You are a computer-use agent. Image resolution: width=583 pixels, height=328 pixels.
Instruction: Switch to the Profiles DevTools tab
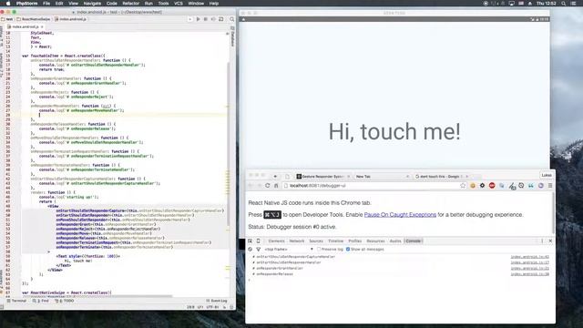[x=354, y=241]
